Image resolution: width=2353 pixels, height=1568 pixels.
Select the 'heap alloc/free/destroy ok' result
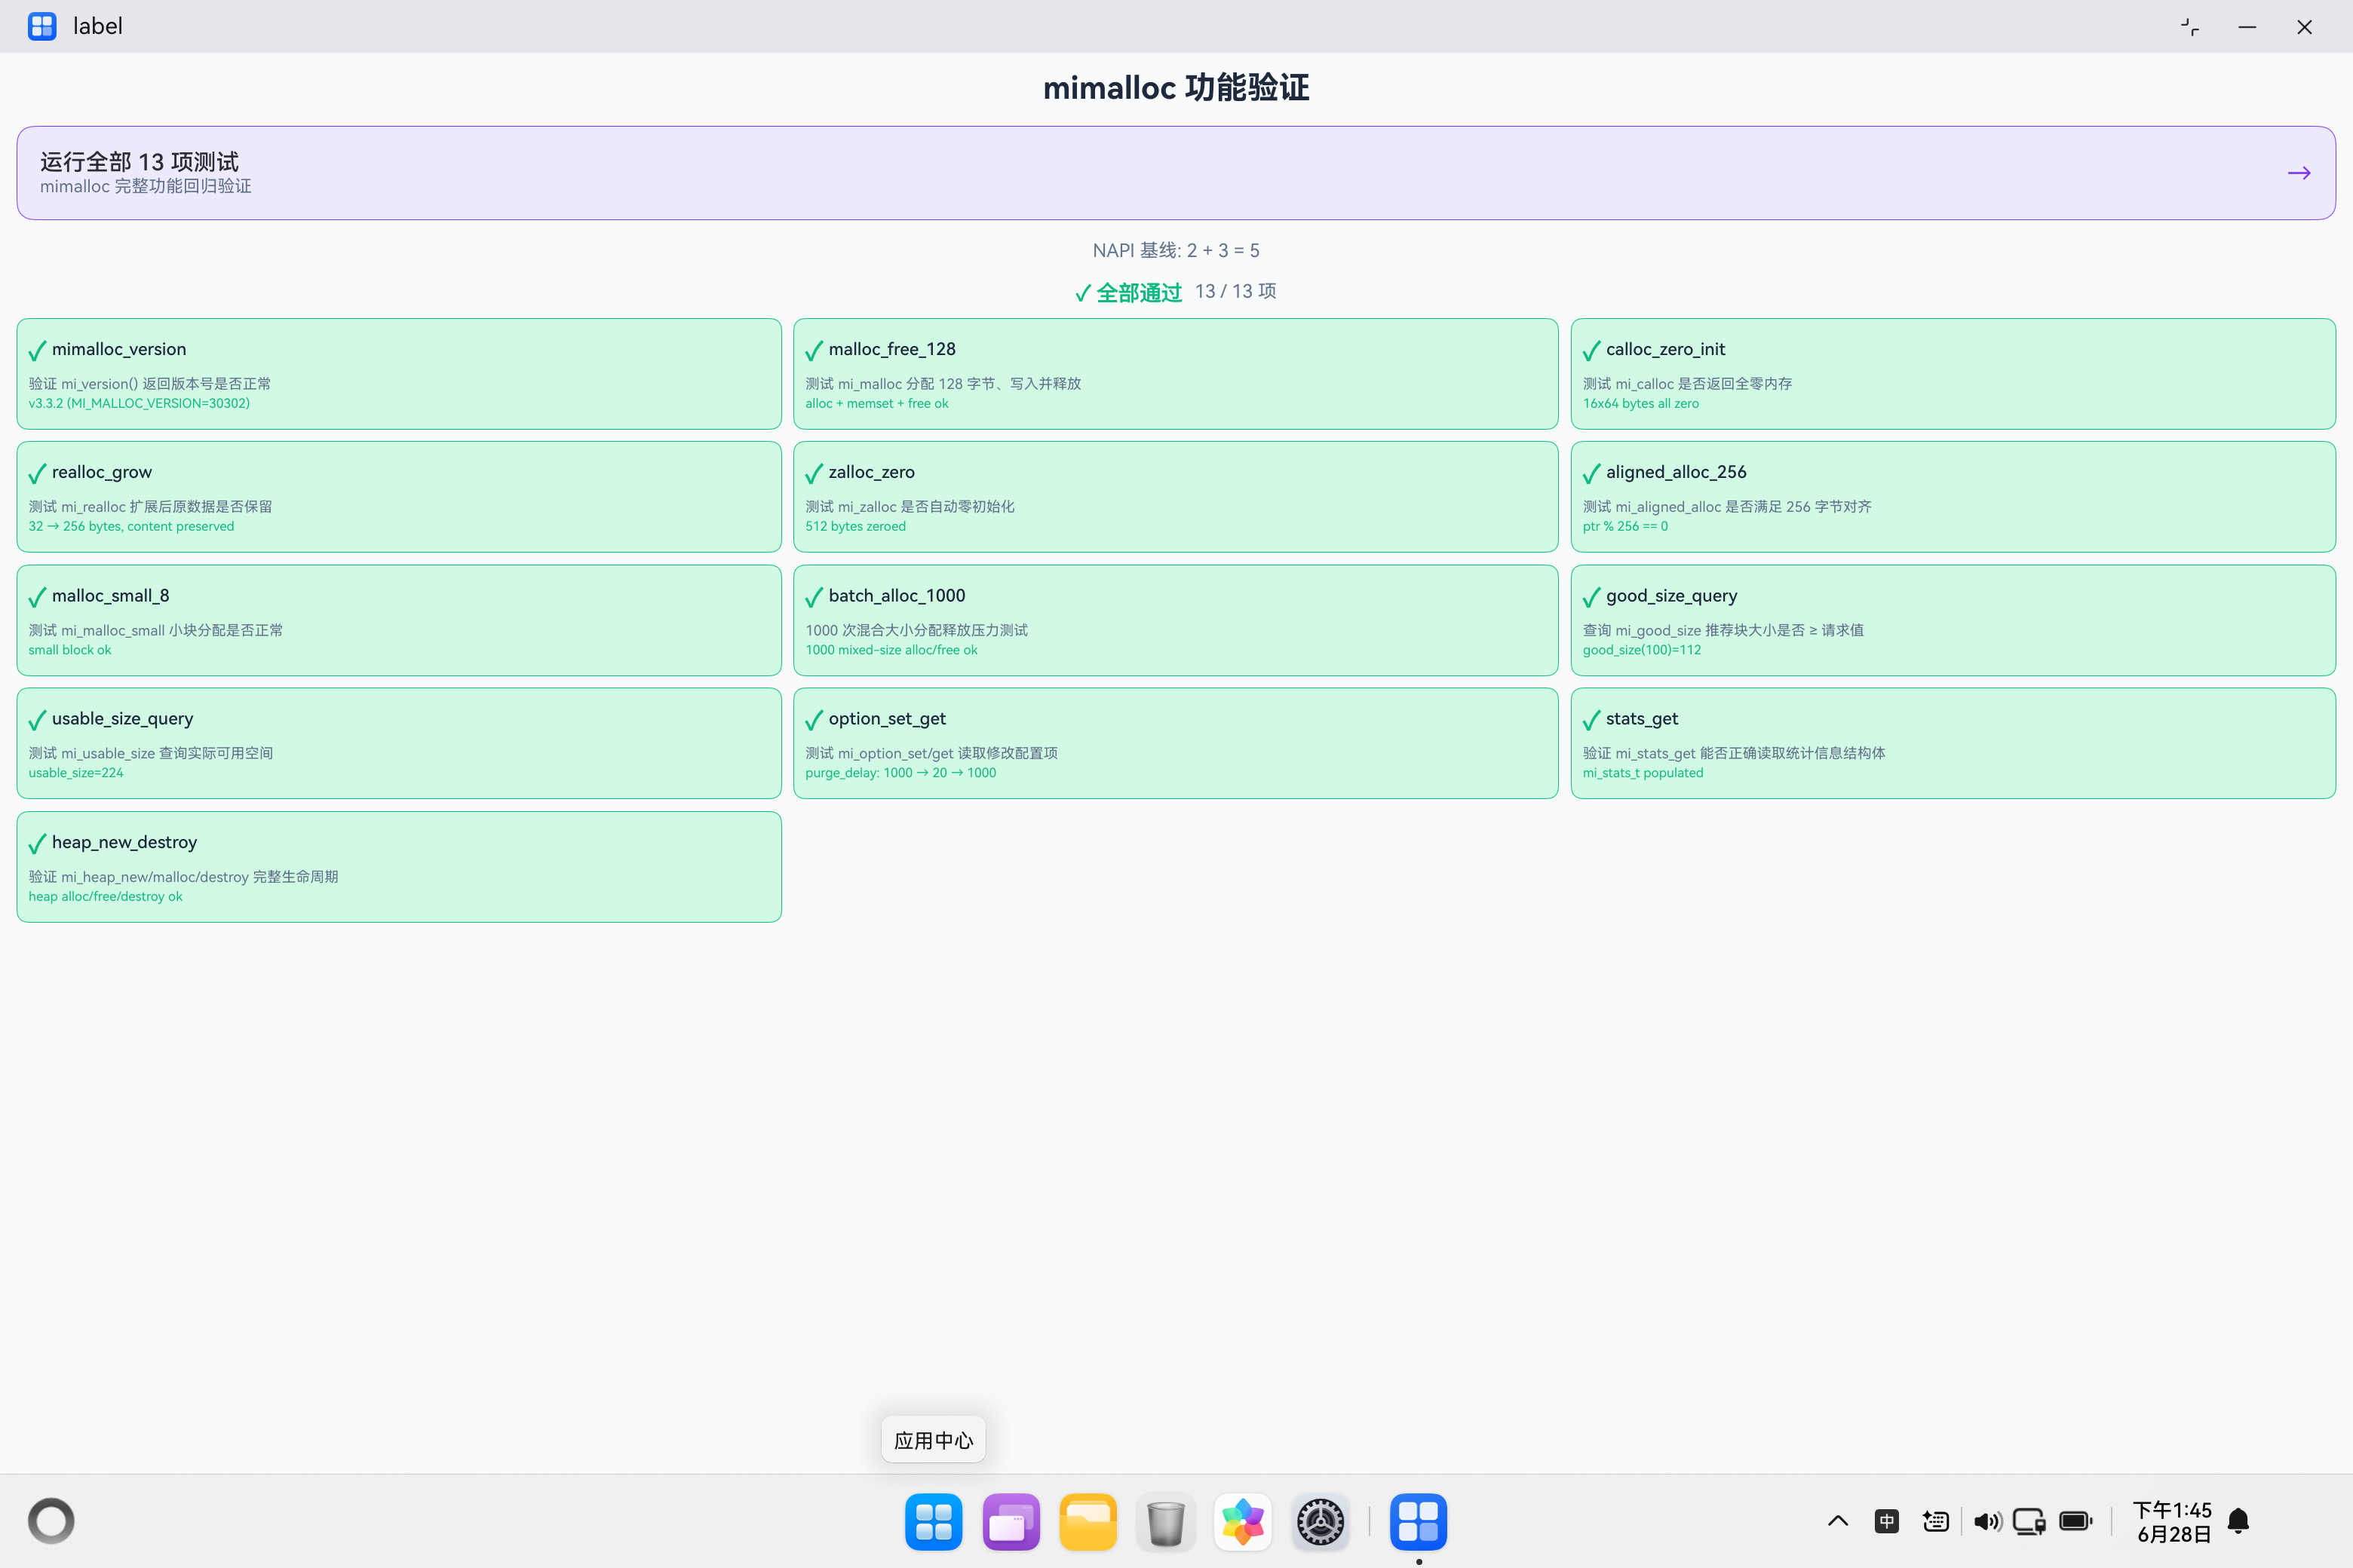105,897
